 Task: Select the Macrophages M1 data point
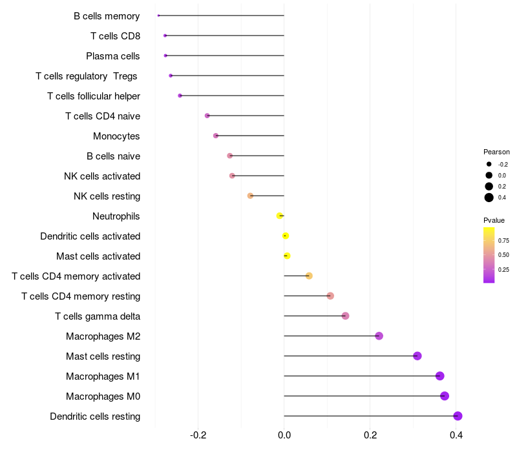coord(439,376)
